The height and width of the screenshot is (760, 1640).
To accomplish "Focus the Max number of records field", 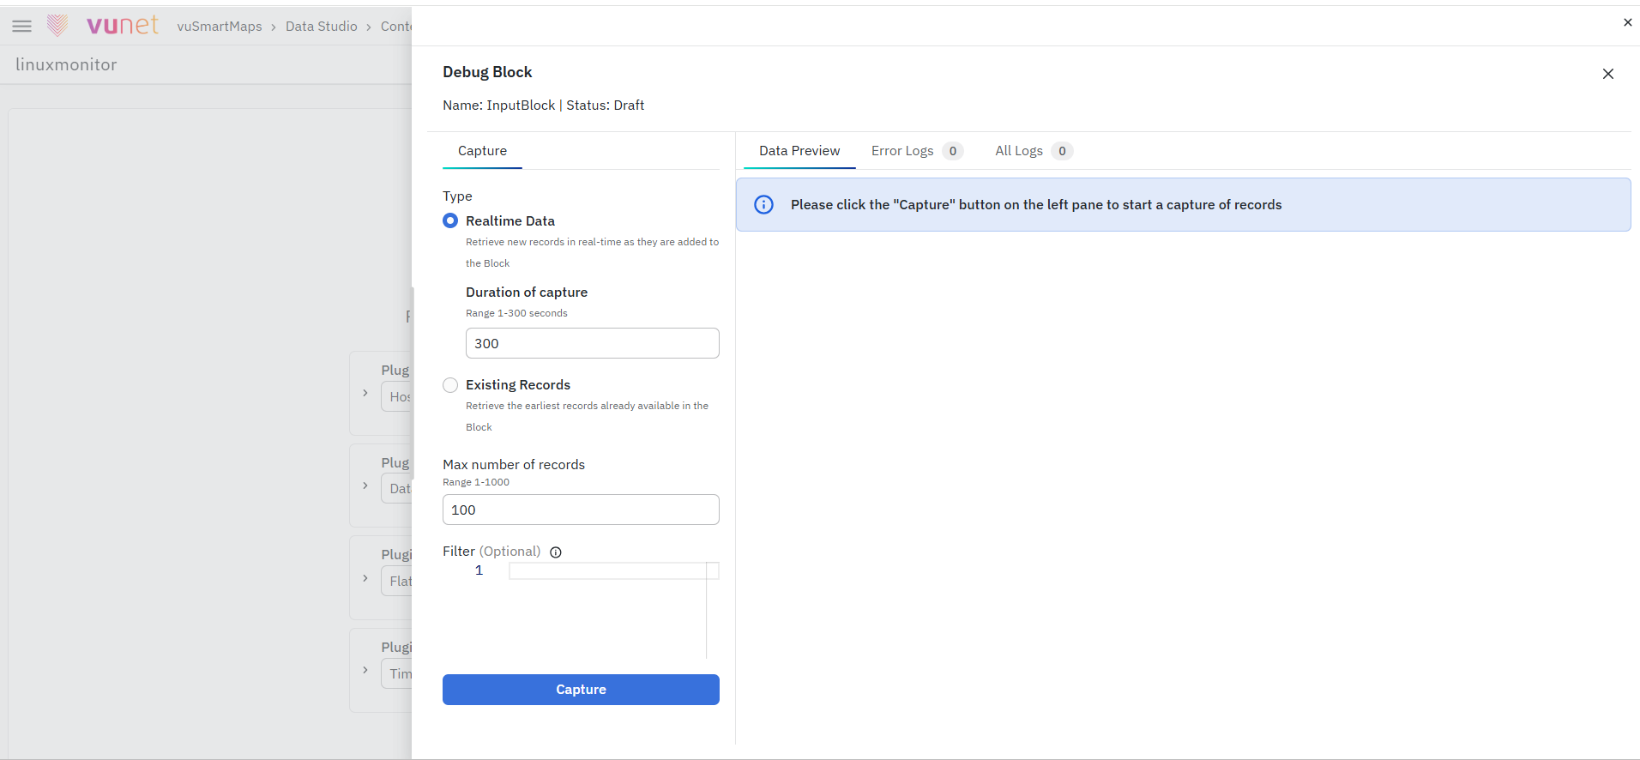I will pyautogui.click(x=581, y=510).
